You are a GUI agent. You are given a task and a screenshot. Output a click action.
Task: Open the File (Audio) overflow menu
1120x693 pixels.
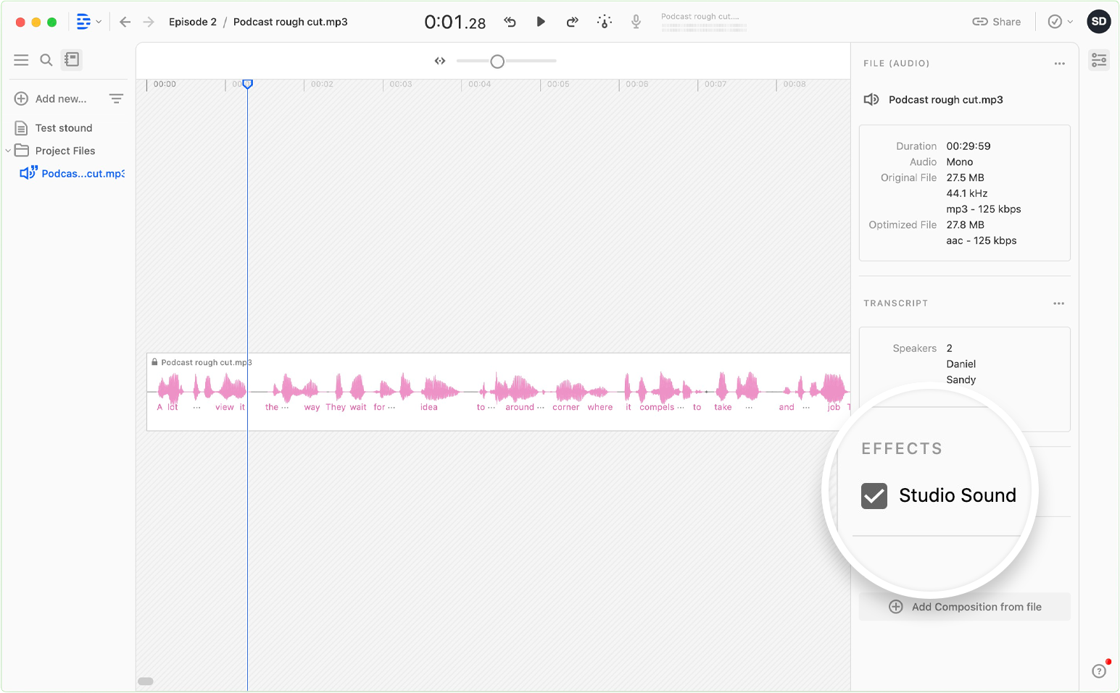pos(1058,64)
